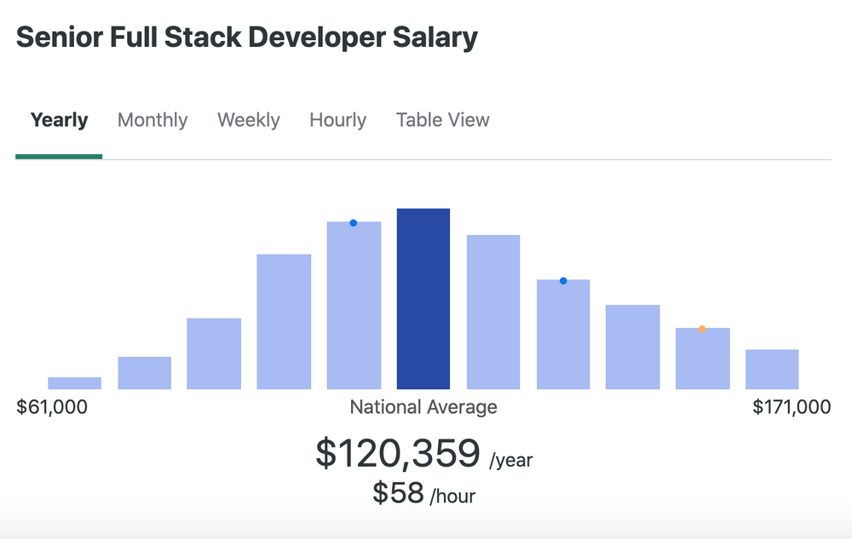Show the Hourly salary tab
Viewport: 852px width, 539px height.
click(x=338, y=120)
